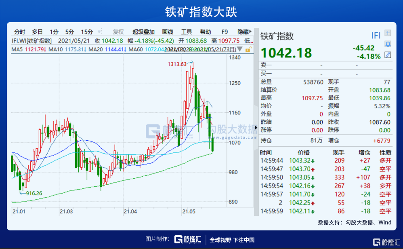The height and width of the screenshot is (249, 403).
Task: Switch to the 1分 chart period
Action: (54, 32)
